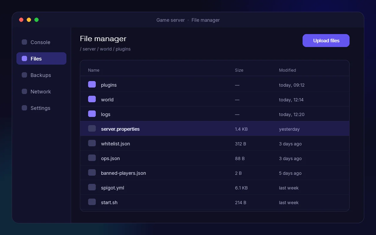Click the green maximize window button
This screenshot has height=235, width=376.
[36, 20]
